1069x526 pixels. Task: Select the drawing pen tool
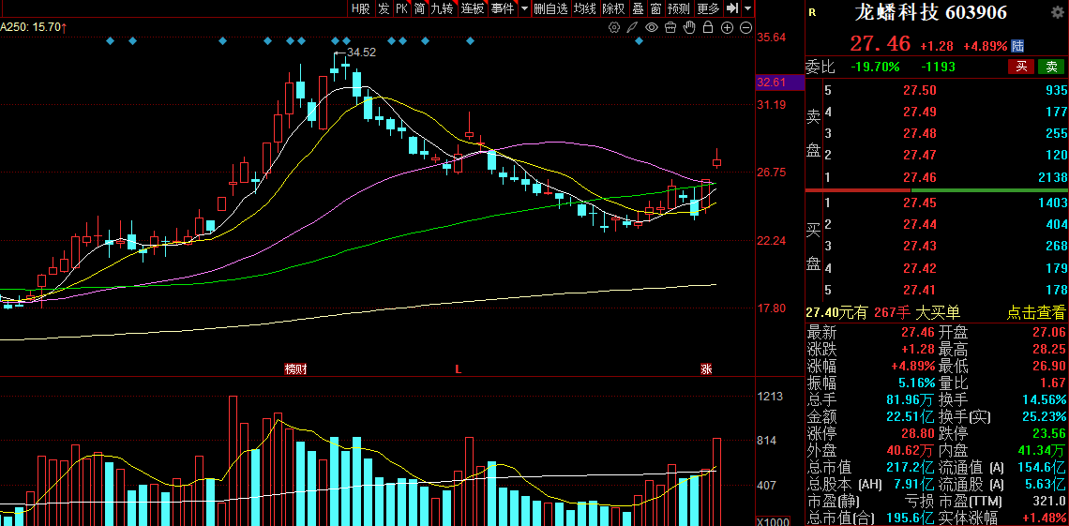click(633, 27)
